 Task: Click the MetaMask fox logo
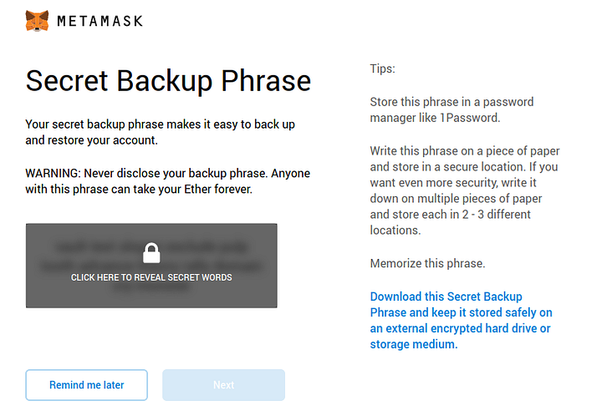pyautogui.click(x=37, y=20)
